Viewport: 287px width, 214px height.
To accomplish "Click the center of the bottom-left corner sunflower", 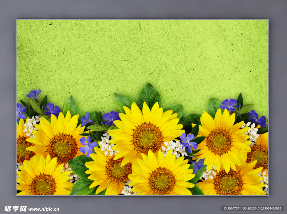I will point(43,184).
